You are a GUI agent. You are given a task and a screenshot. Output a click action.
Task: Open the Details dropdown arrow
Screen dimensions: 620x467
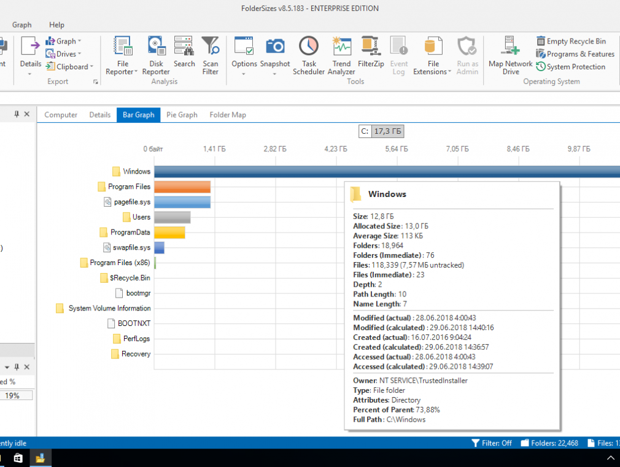(x=29, y=74)
